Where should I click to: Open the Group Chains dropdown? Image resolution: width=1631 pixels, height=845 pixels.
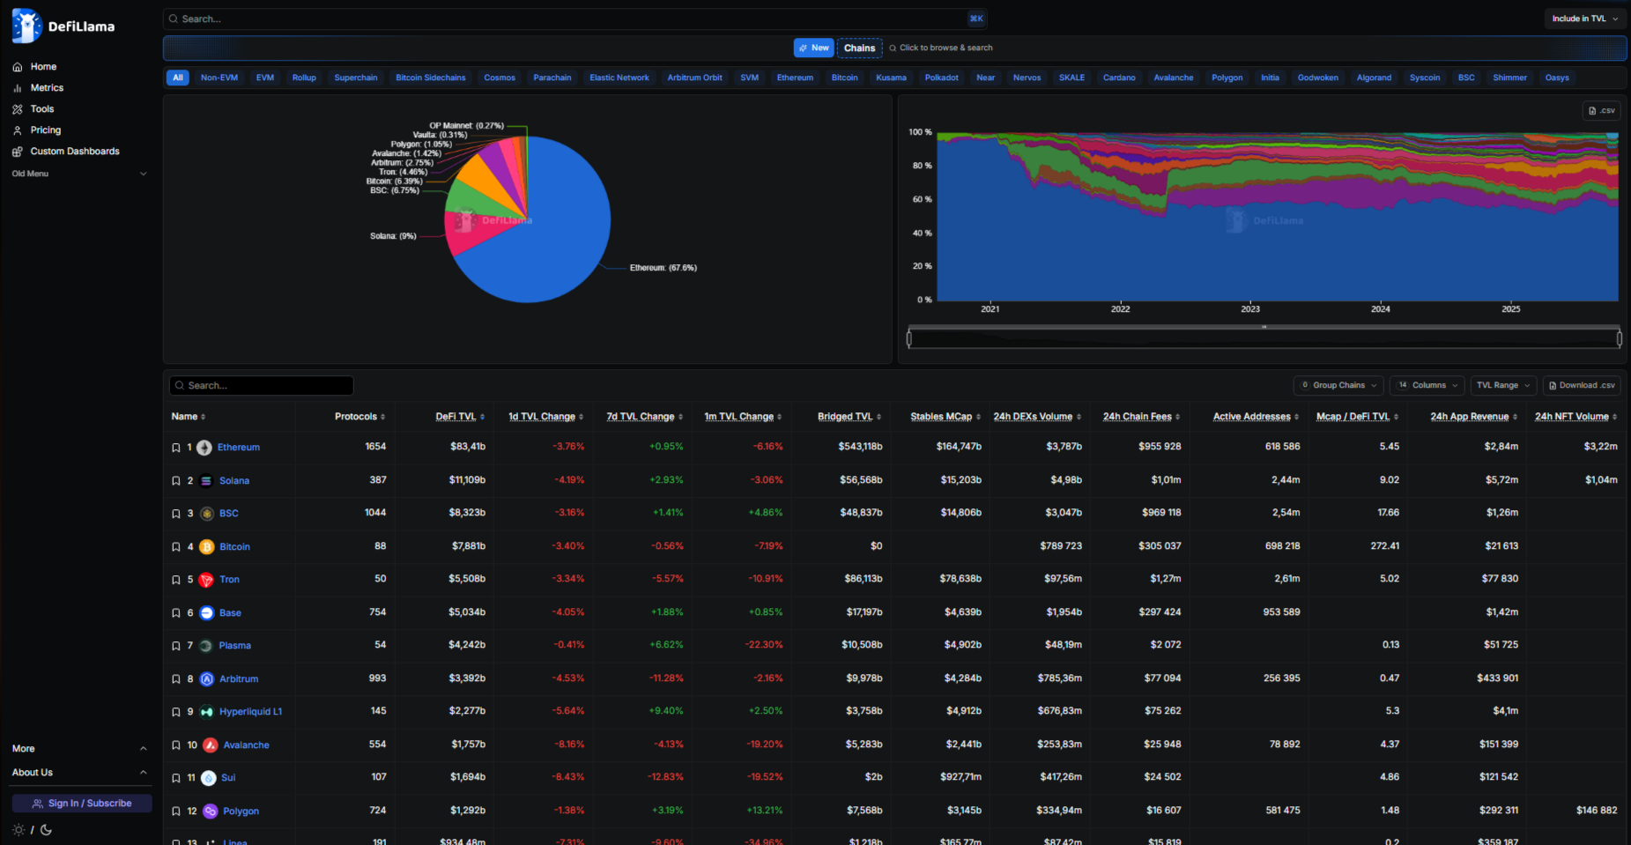point(1338,386)
